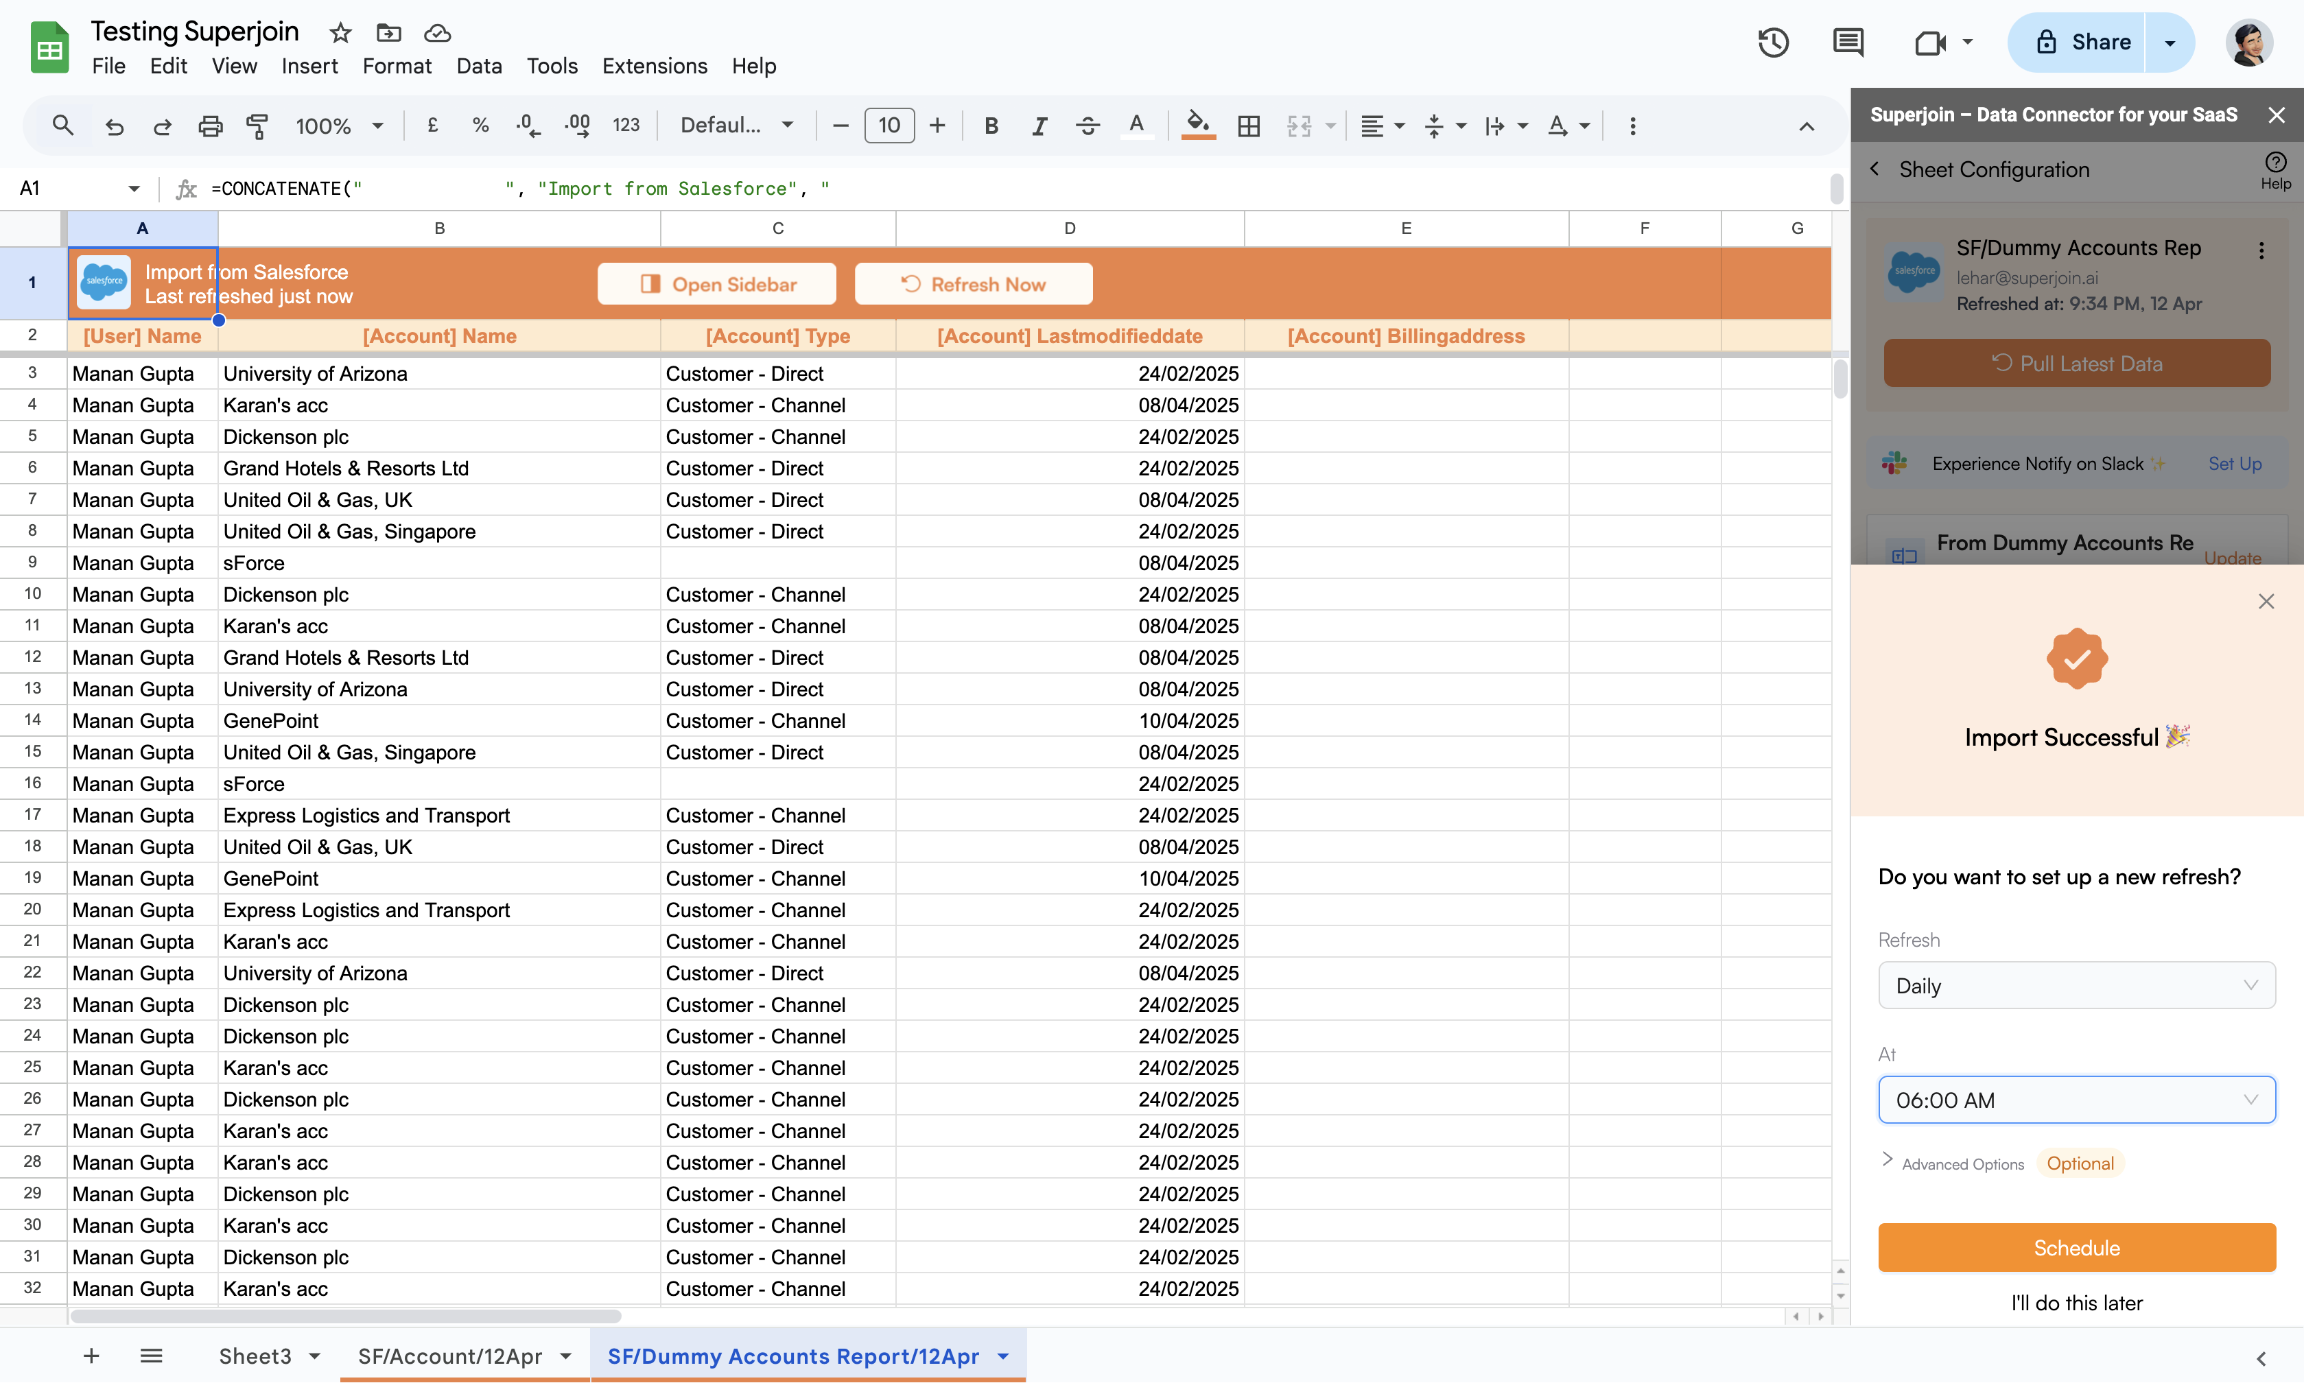Star the Testing Superjoin document

click(340, 34)
